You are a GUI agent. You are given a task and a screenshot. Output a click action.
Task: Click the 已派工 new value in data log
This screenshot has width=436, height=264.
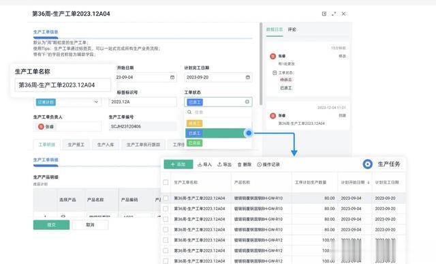coord(286,88)
